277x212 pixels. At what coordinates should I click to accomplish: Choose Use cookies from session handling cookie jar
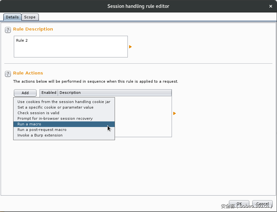pos(64,102)
